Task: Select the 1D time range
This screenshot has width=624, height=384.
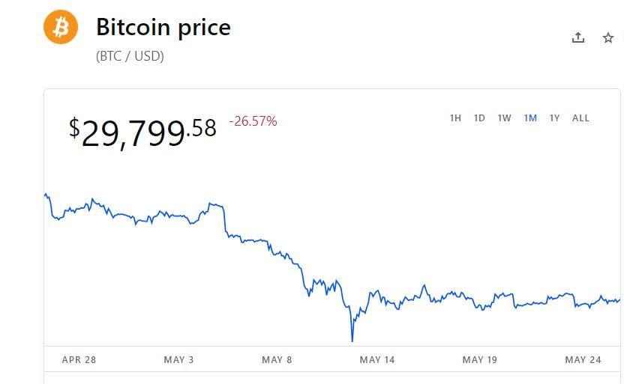Action: tap(479, 118)
